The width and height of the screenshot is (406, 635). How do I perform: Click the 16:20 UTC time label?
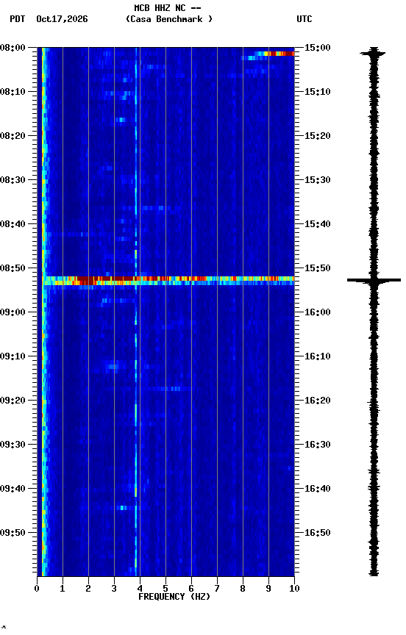pos(318,401)
